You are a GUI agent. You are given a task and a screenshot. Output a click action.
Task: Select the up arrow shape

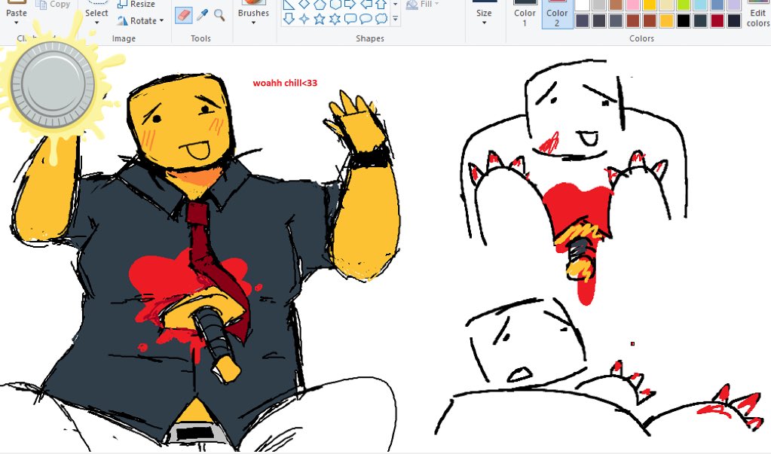[x=381, y=5]
